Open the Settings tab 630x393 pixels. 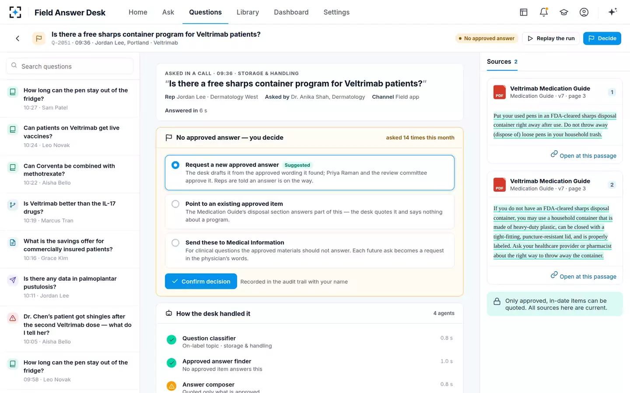pos(336,12)
